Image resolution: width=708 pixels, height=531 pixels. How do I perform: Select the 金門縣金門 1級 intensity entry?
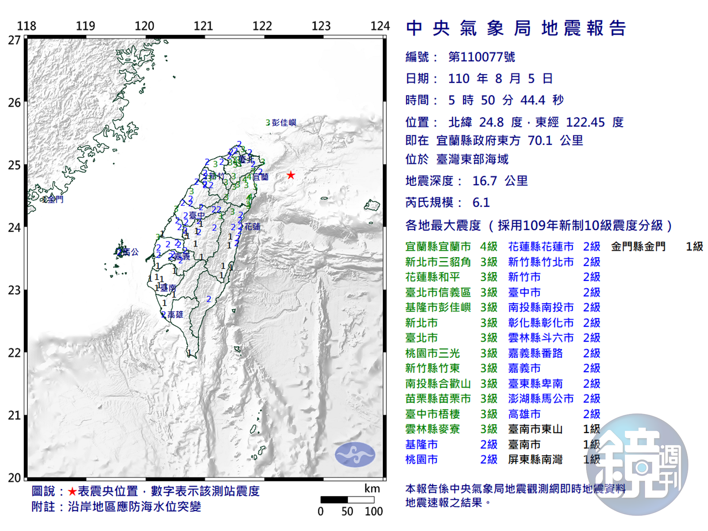(657, 246)
